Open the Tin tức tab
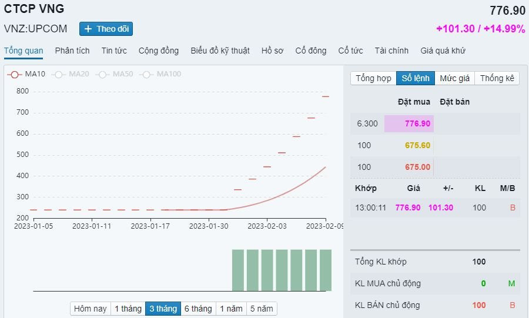Viewport: 529px width, 318px height. coord(114,51)
